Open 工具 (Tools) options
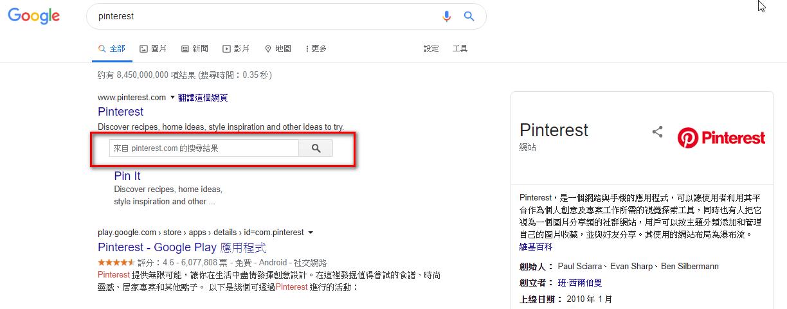The image size is (787, 309). [460, 49]
